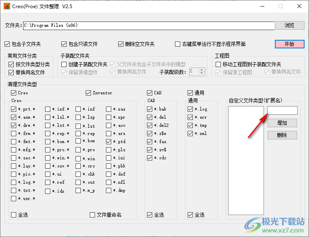This screenshot has height=237, width=309.
Task: Uncheck 全选 in the CAD group
Action: tap(149, 215)
